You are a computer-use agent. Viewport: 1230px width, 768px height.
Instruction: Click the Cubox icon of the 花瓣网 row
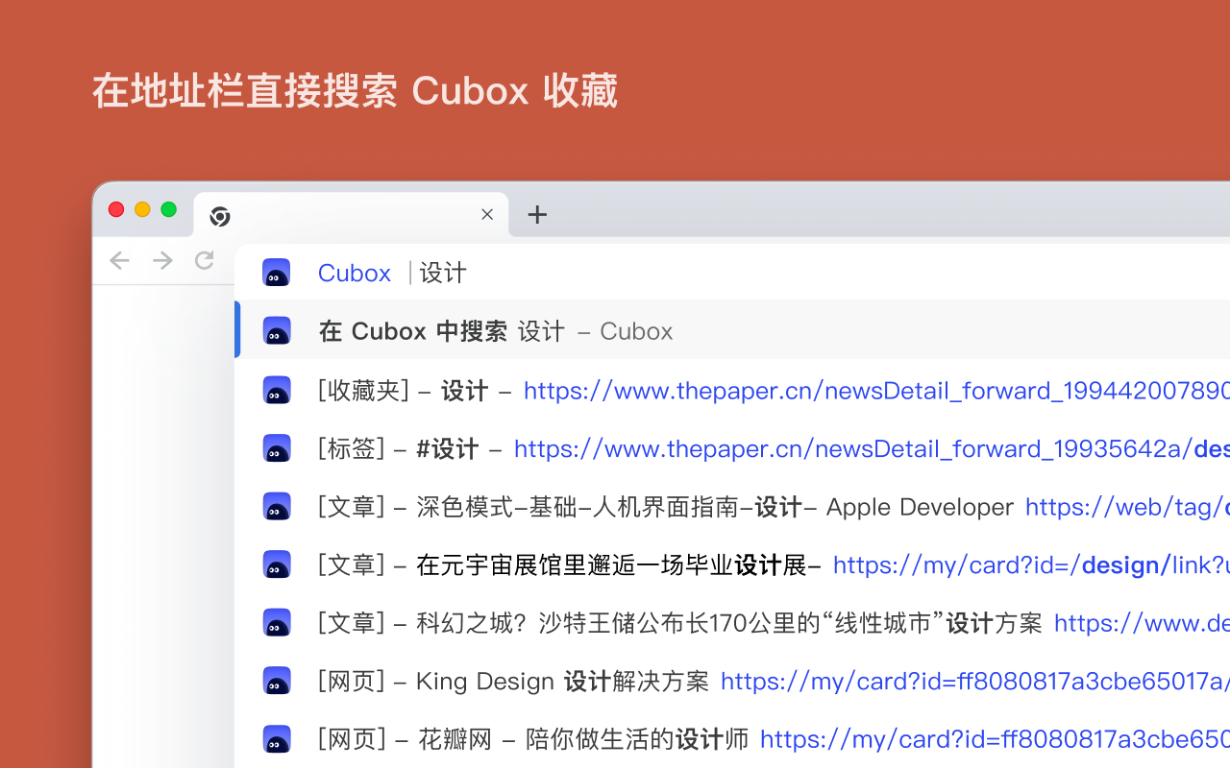pos(277,739)
